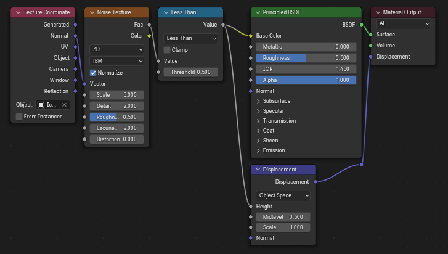Screen dimensions: 448x254
Task: Click the Material Output Displacement input socket
Action: (371, 57)
